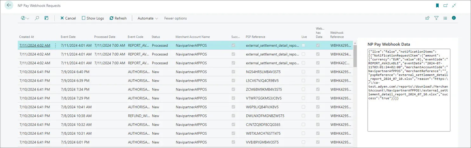Click the Show Logs action
471x148 pixels.
(93, 18)
